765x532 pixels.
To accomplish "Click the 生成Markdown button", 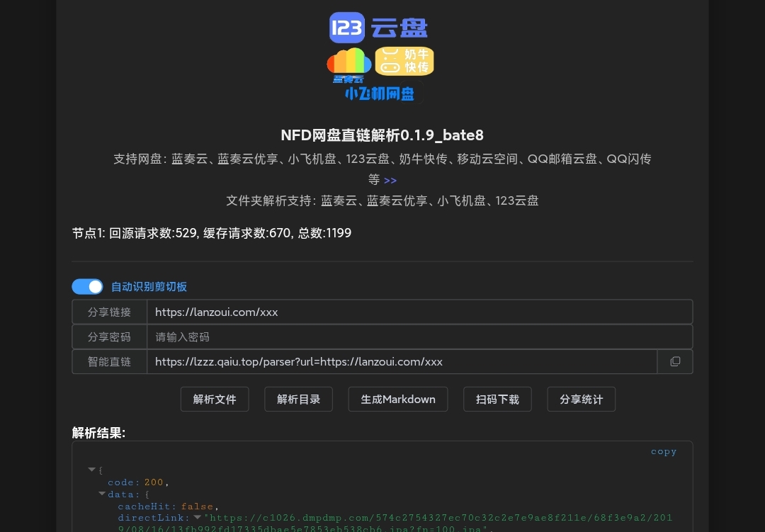I will click(398, 400).
